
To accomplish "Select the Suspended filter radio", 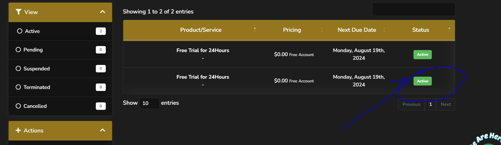I will click(x=18, y=69).
